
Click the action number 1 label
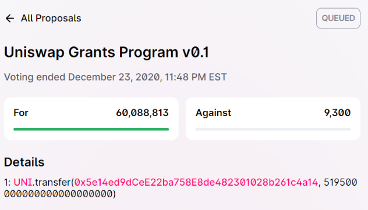[x=6, y=182]
